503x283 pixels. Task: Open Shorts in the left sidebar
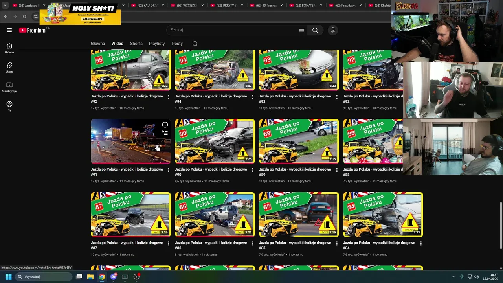9,67
